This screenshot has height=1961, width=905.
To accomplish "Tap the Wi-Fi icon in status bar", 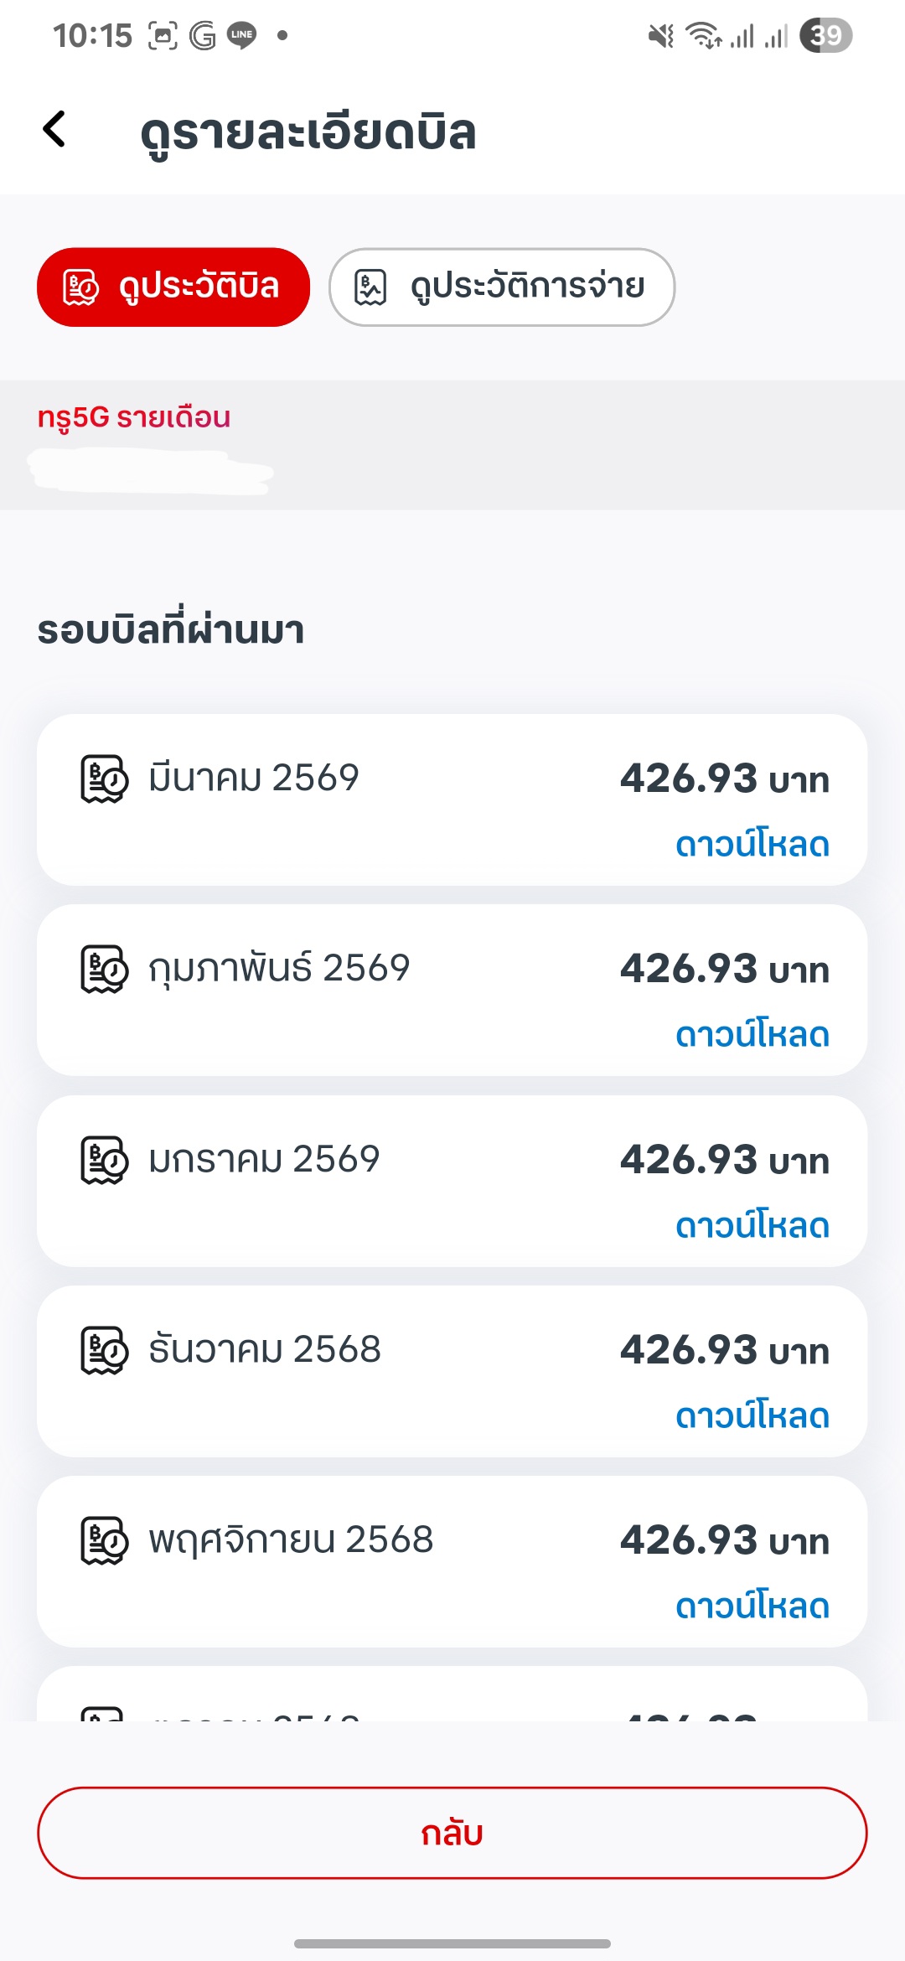I will 702,35.
